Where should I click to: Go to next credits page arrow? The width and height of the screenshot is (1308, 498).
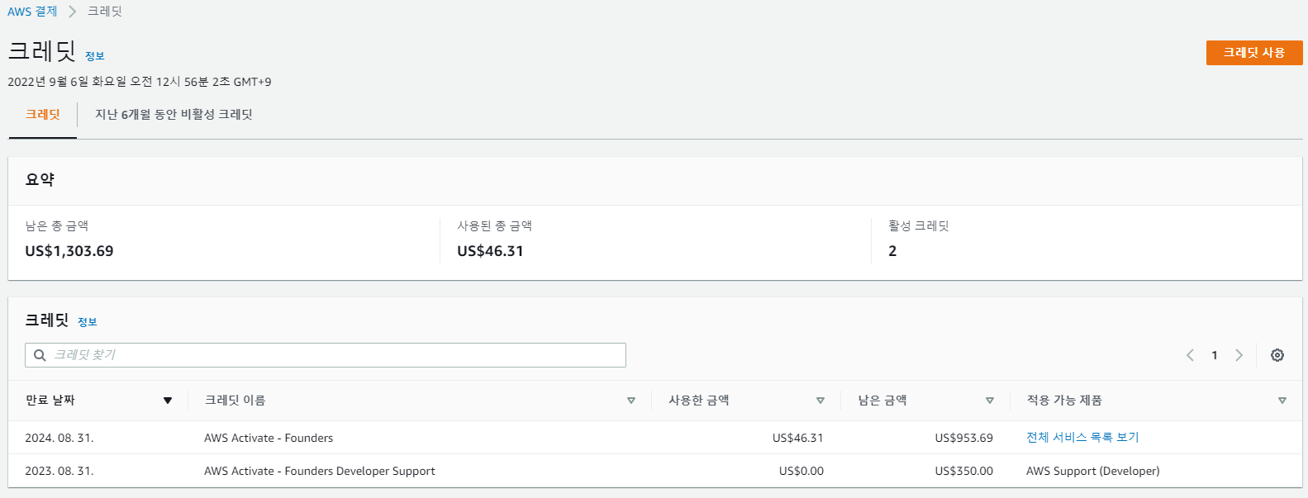pos(1239,355)
